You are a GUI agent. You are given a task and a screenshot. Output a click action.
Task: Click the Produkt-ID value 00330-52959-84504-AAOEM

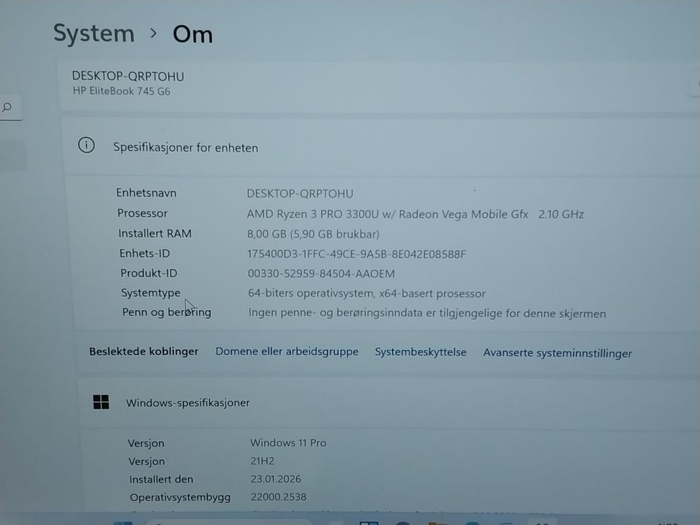pos(321,273)
